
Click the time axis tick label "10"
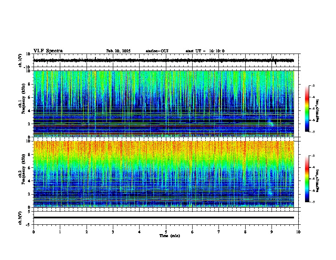(x=298, y=232)
